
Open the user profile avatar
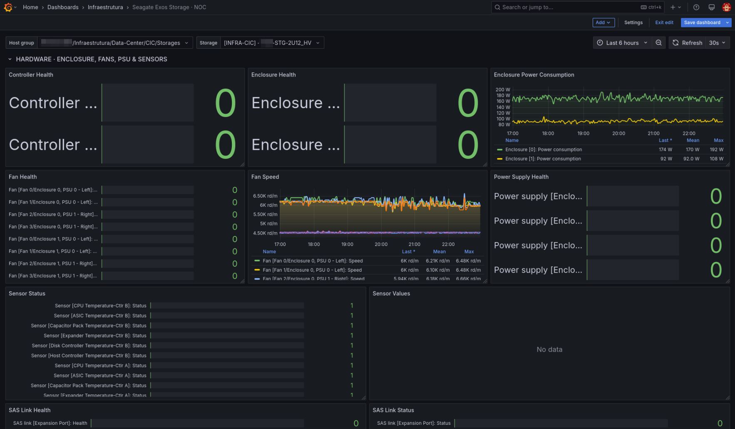point(727,7)
